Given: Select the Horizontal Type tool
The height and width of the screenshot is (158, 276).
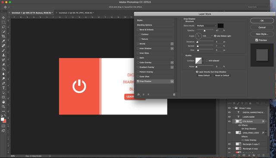Looking at the screenshot, I should (x=3, y=88).
